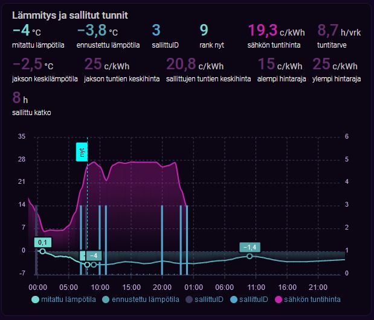This screenshot has width=374, height=320.
Task: Click the 21:00 x-axis label
Action: tap(318, 287)
